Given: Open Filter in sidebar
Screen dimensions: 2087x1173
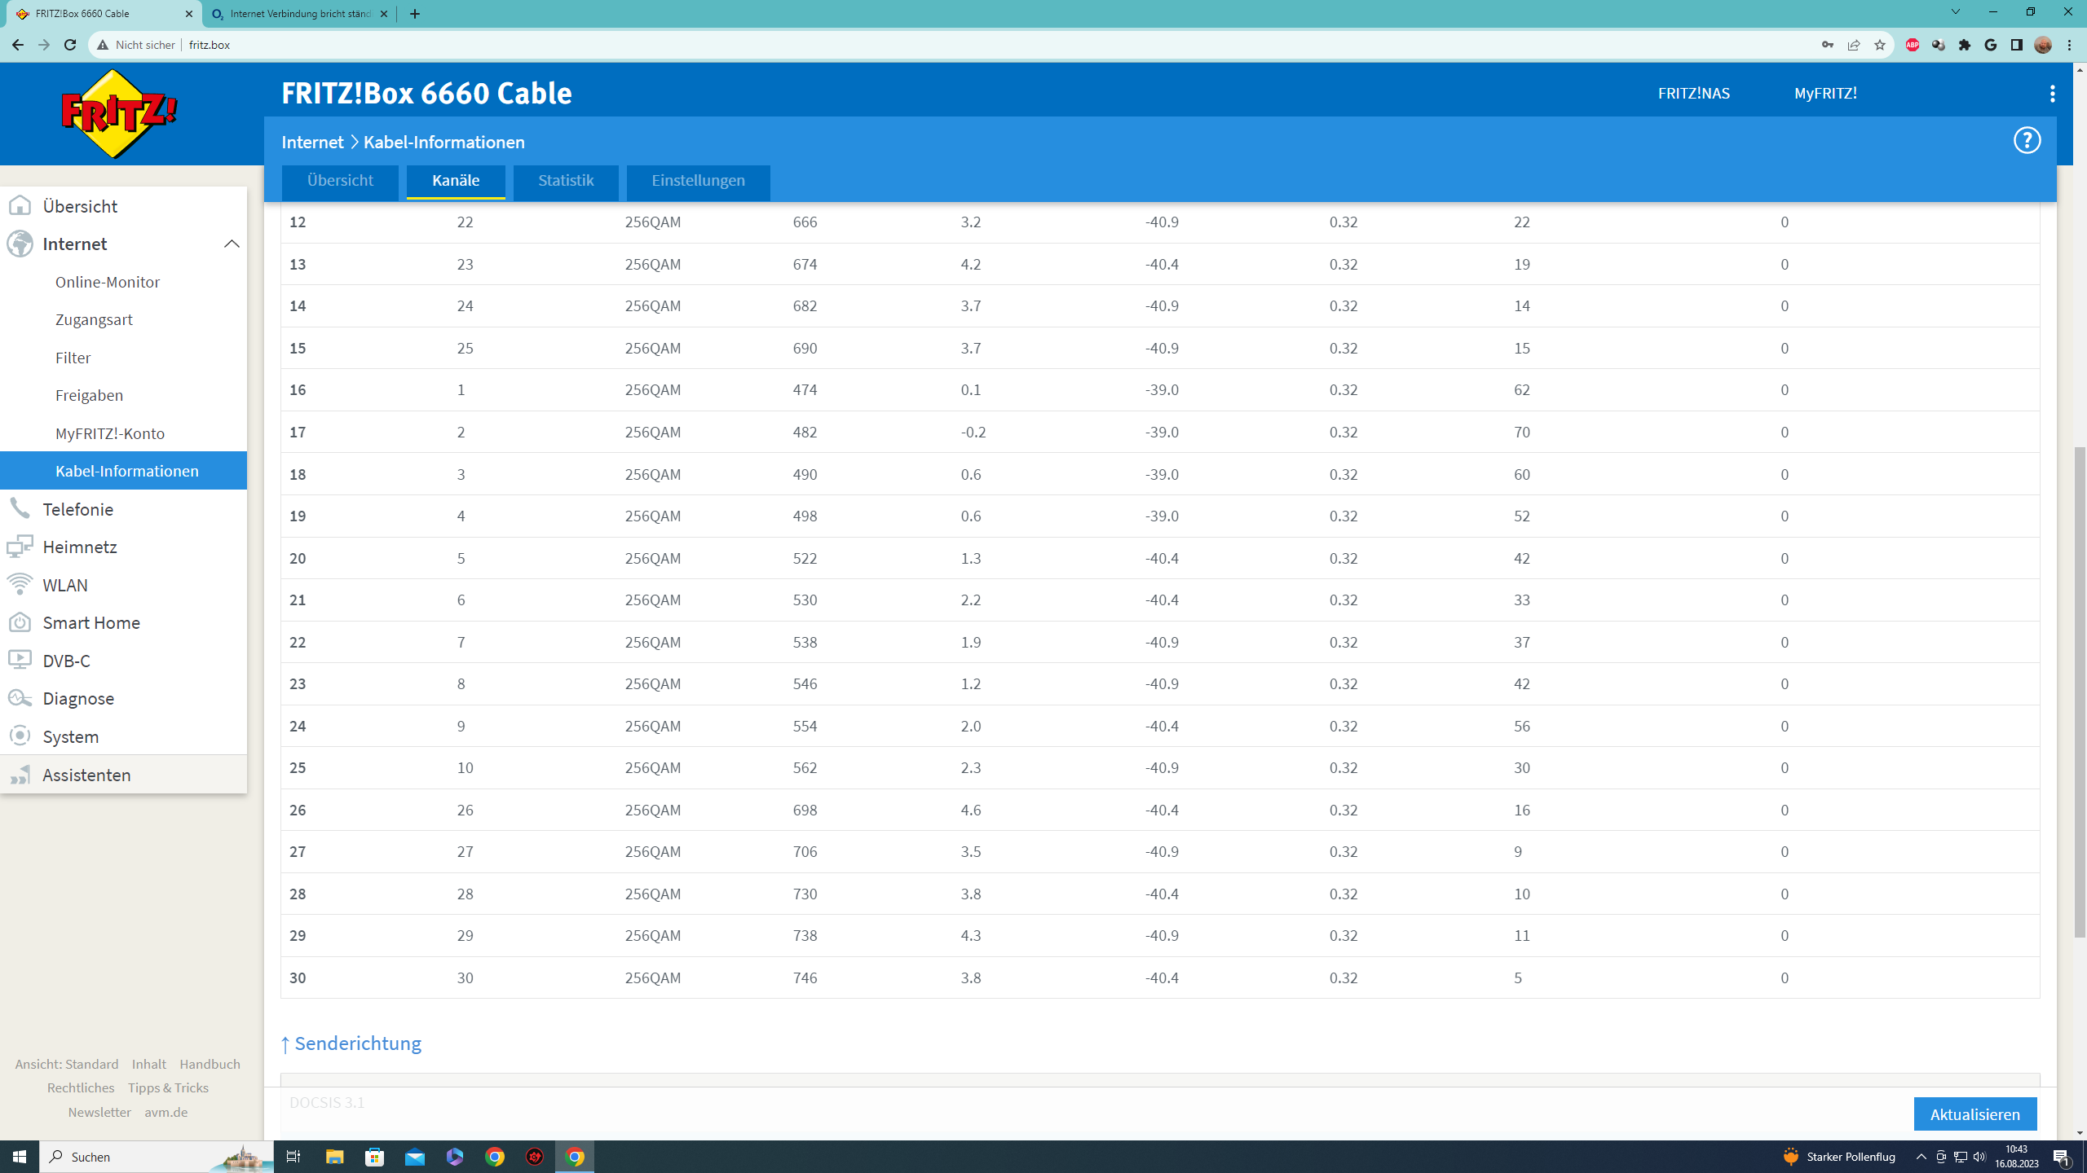Looking at the screenshot, I should (x=73, y=358).
